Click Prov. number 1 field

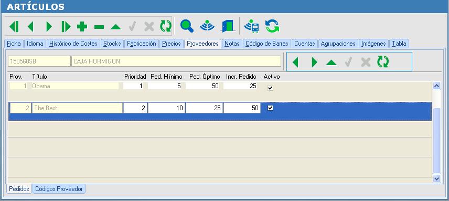(x=18, y=86)
